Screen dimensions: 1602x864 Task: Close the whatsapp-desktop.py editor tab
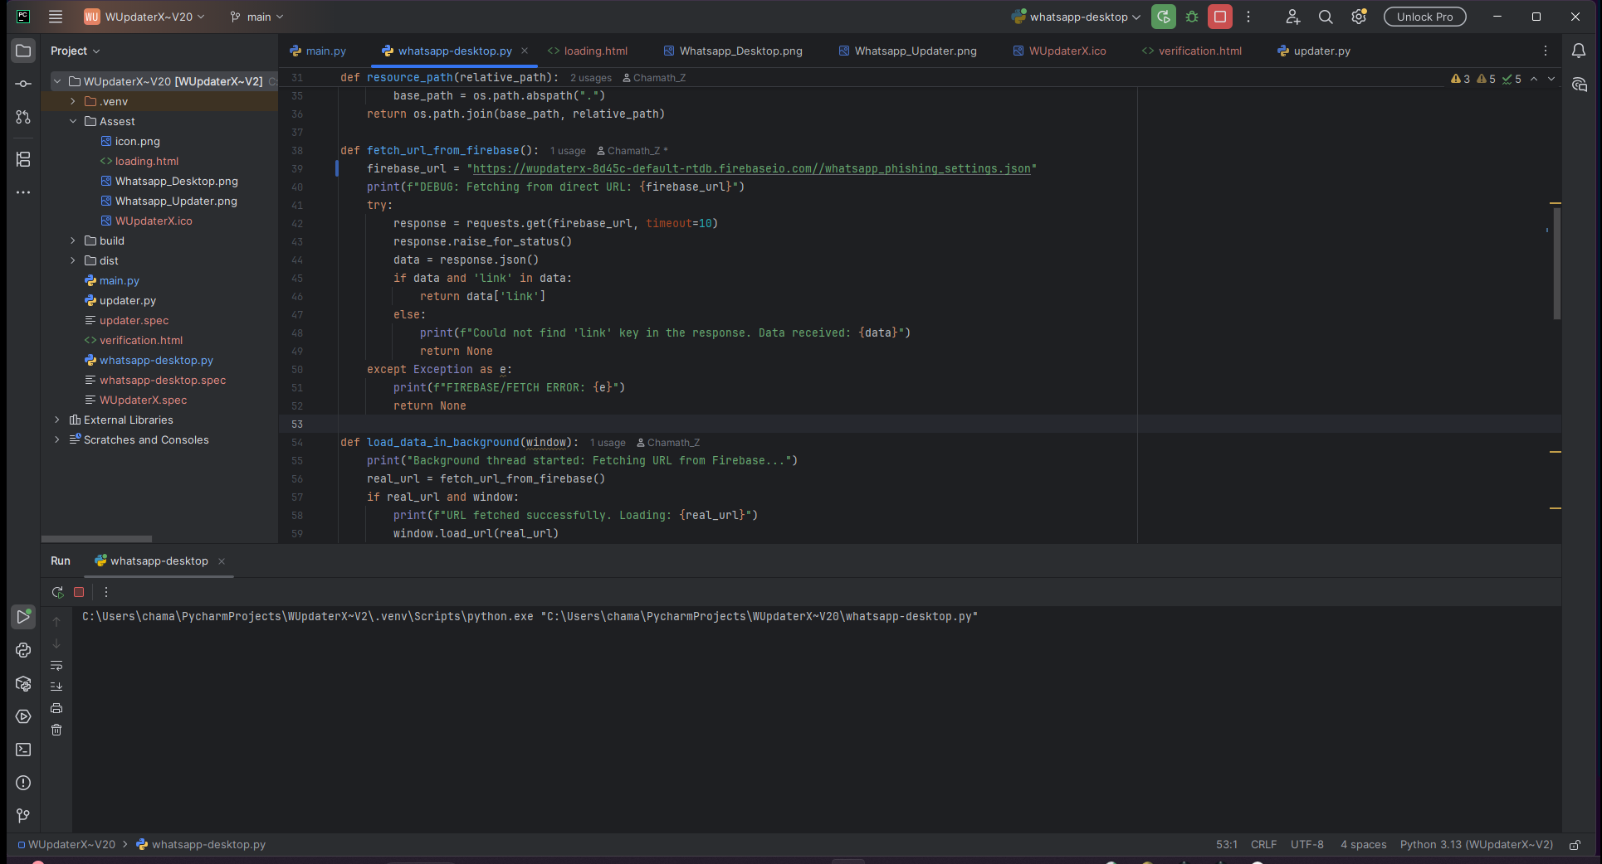525,51
